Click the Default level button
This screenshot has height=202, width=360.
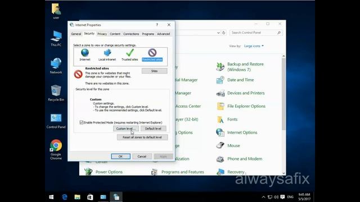click(x=153, y=128)
